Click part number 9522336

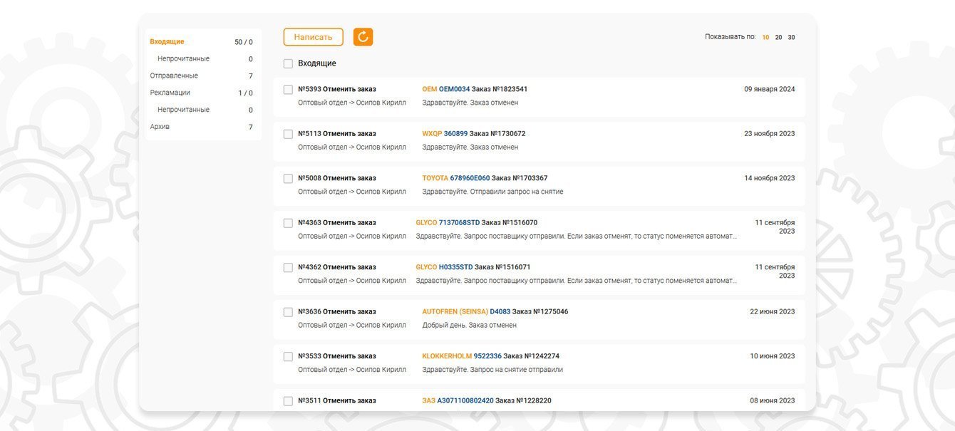pos(487,356)
